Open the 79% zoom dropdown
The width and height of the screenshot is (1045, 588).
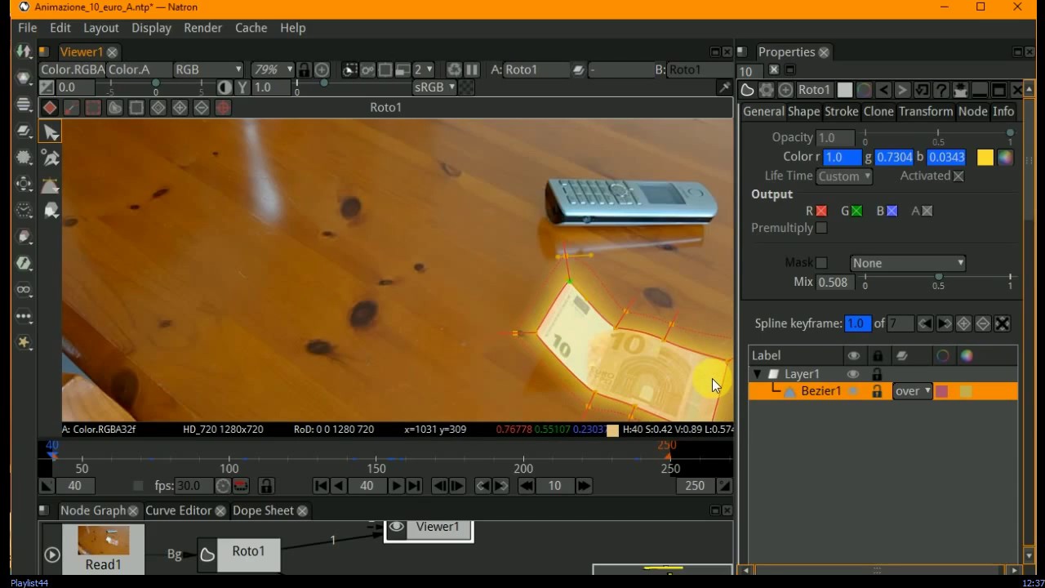click(x=272, y=69)
